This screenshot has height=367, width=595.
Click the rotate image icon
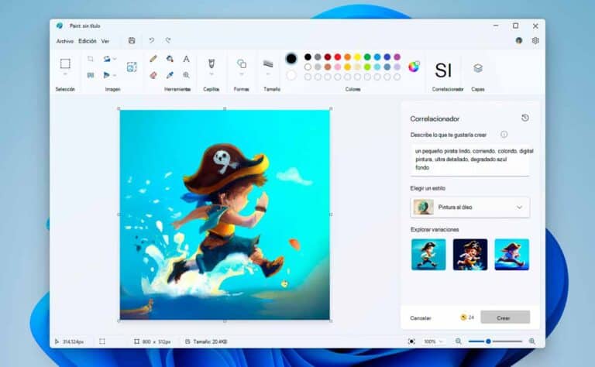107,59
